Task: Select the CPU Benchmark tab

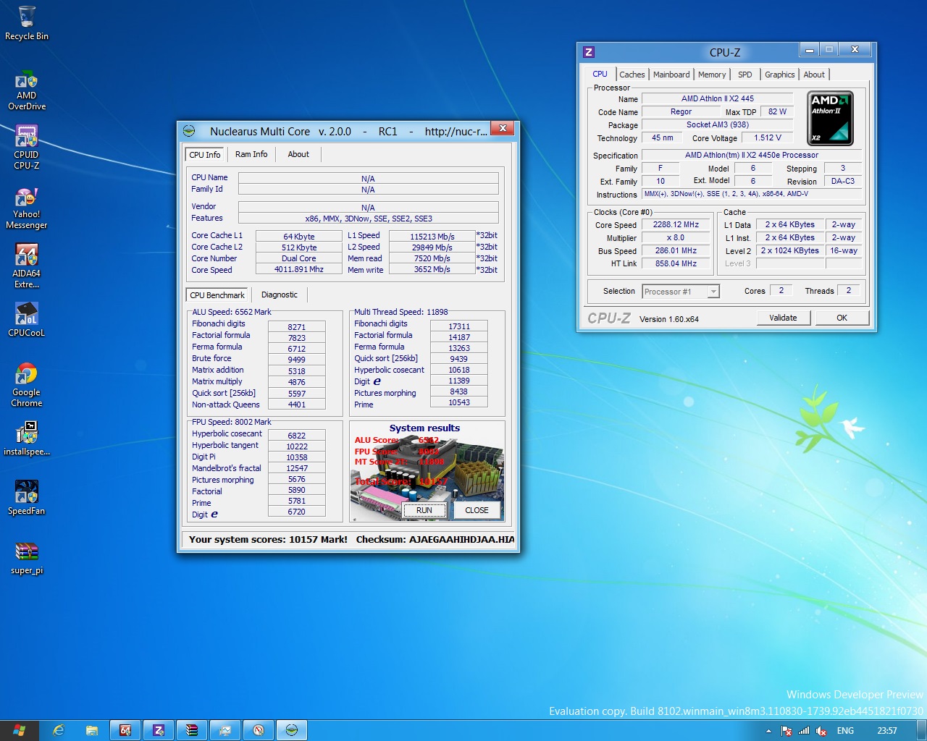Action: (217, 295)
